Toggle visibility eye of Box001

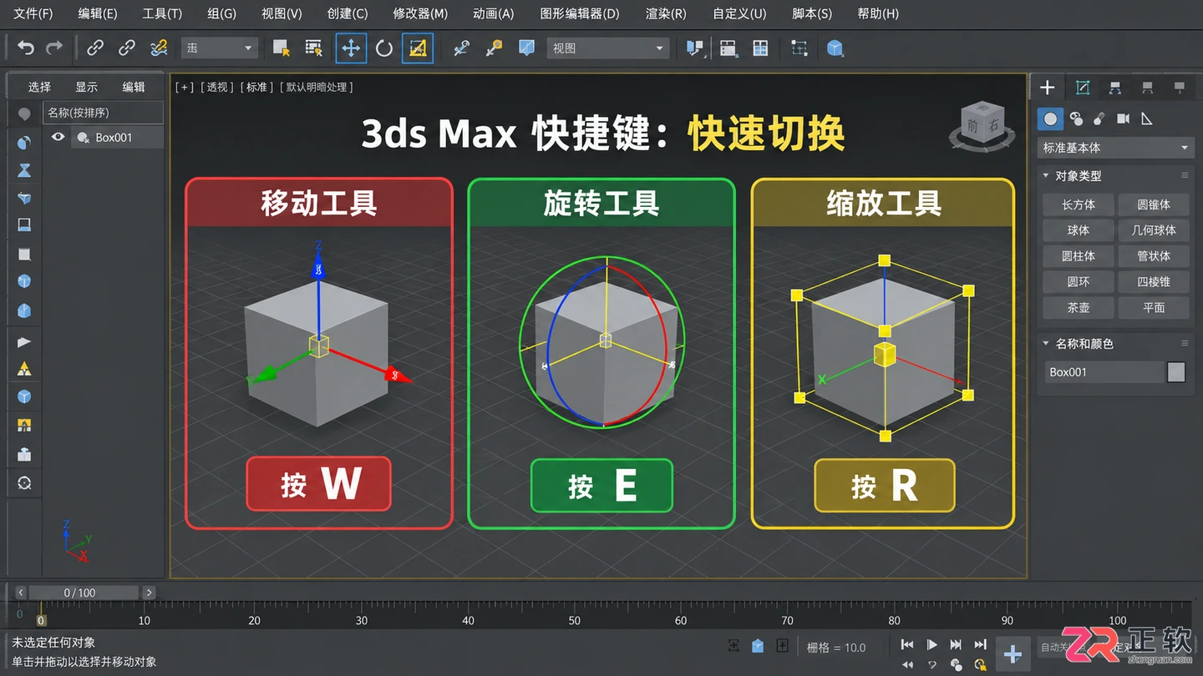(58, 137)
